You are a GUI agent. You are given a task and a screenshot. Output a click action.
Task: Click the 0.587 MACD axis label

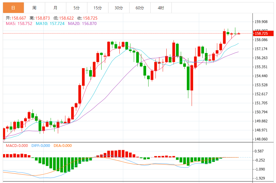(259, 151)
